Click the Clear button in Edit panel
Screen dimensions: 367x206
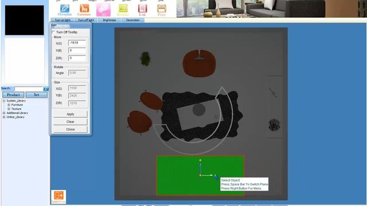point(70,122)
